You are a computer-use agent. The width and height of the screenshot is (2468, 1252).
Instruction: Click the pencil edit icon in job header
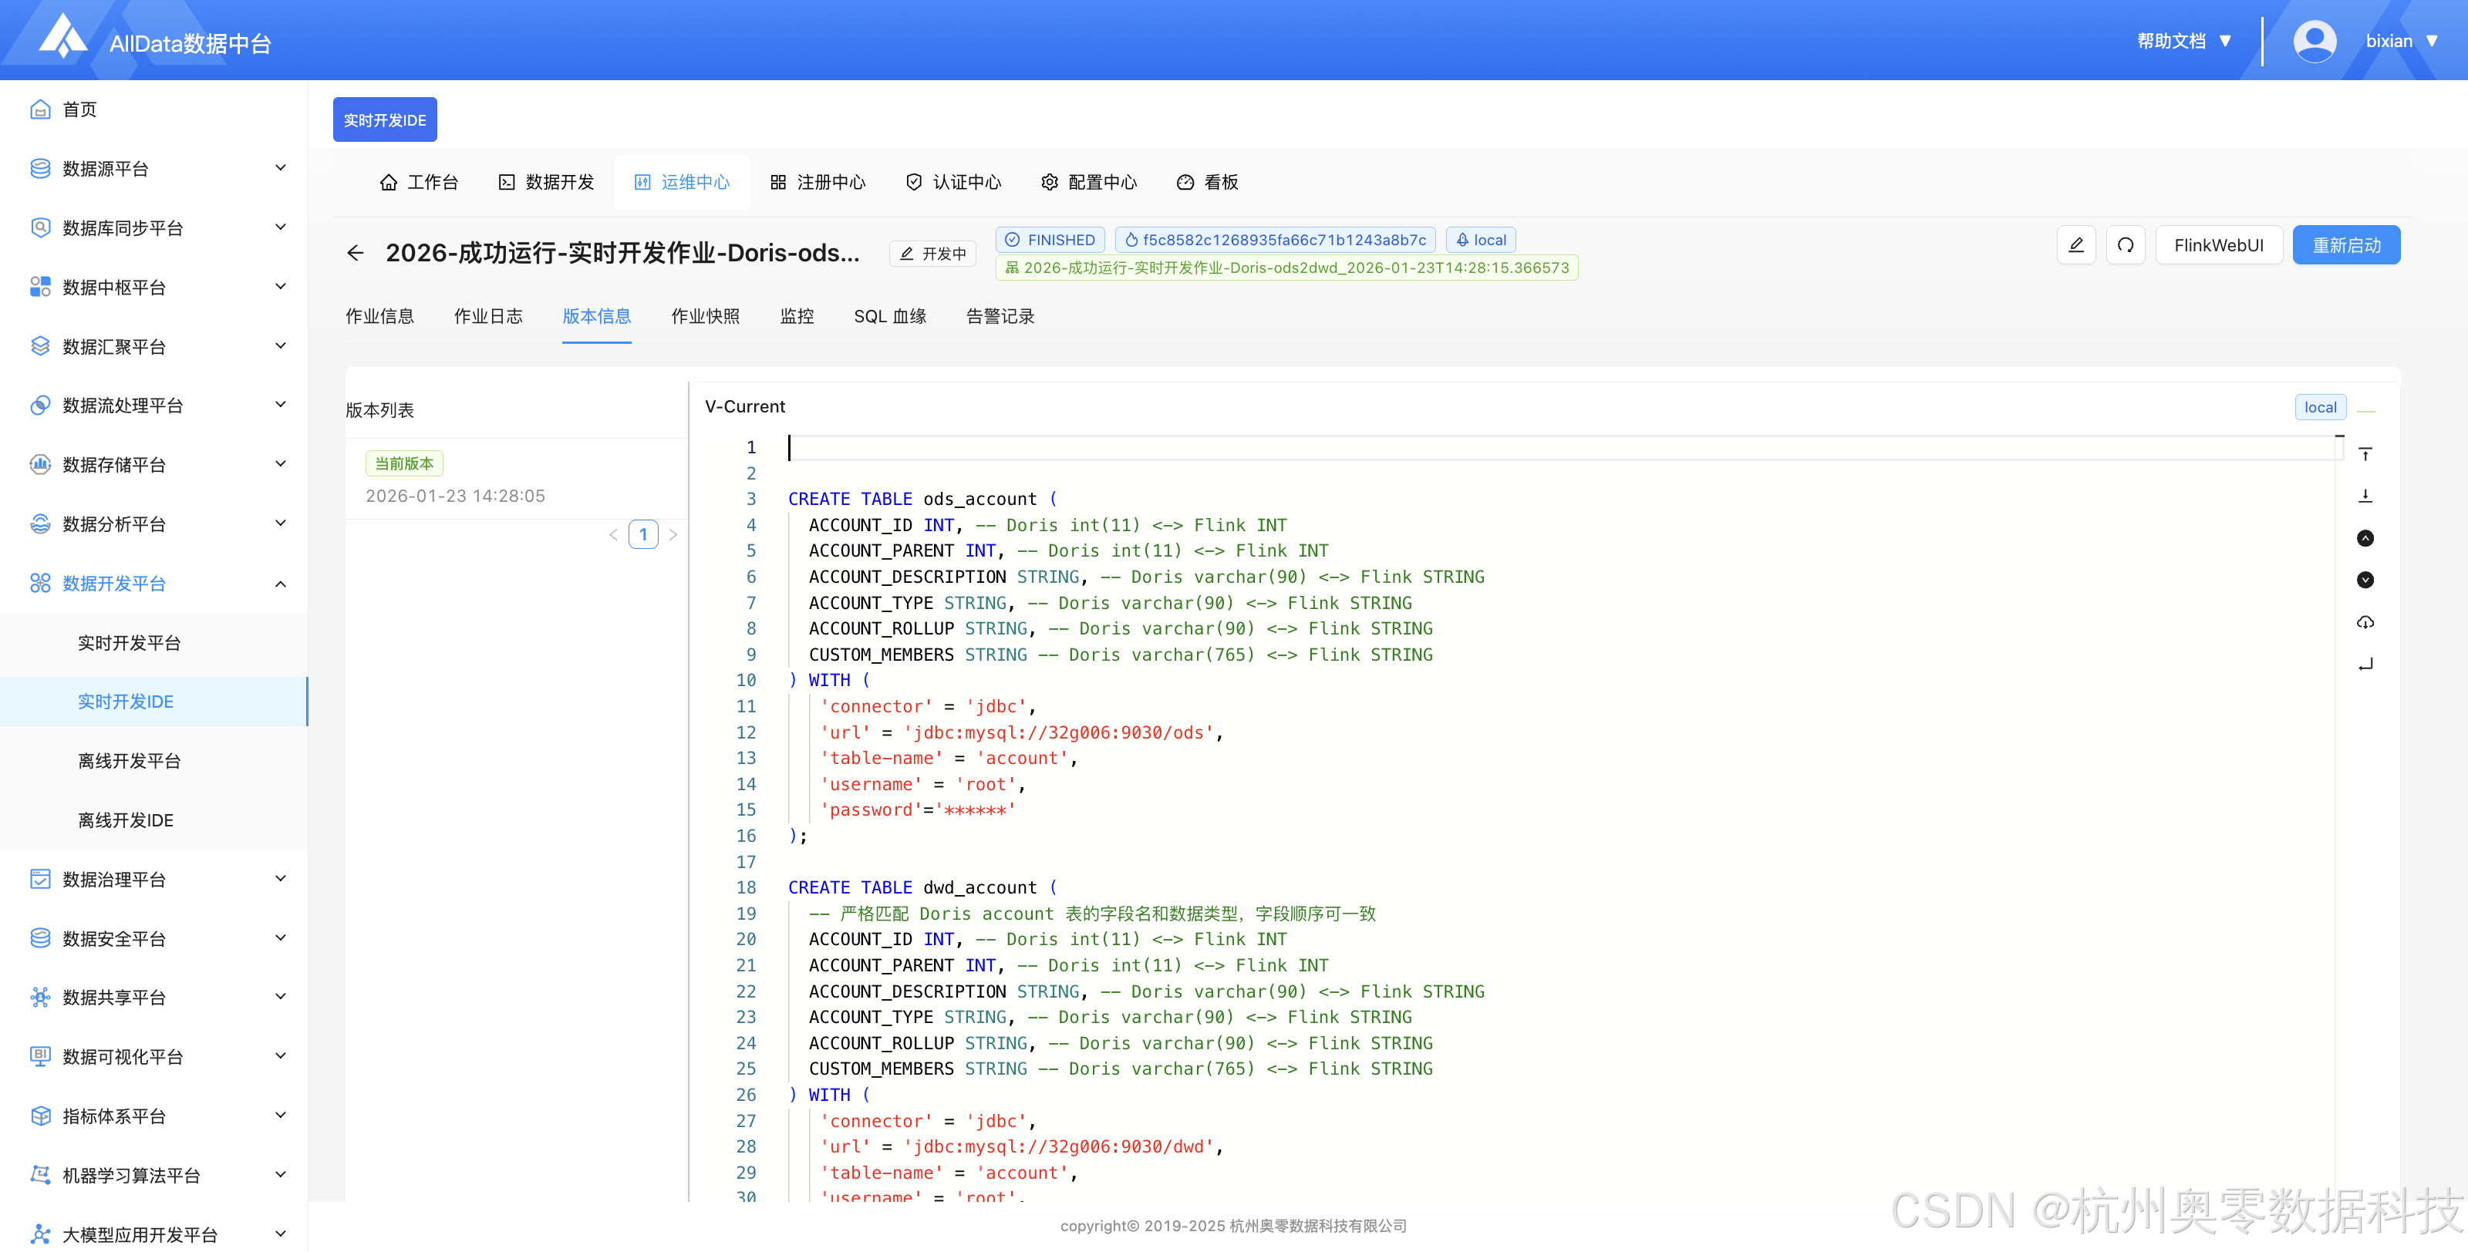coord(2075,245)
